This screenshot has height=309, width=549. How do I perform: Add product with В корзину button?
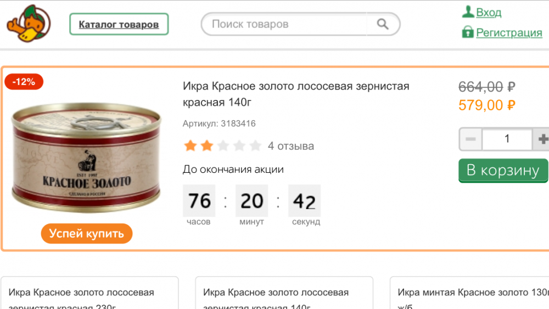(503, 171)
